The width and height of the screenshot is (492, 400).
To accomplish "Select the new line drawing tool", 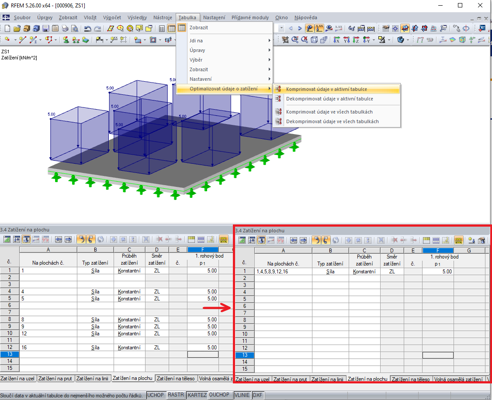I will click(x=22, y=40).
